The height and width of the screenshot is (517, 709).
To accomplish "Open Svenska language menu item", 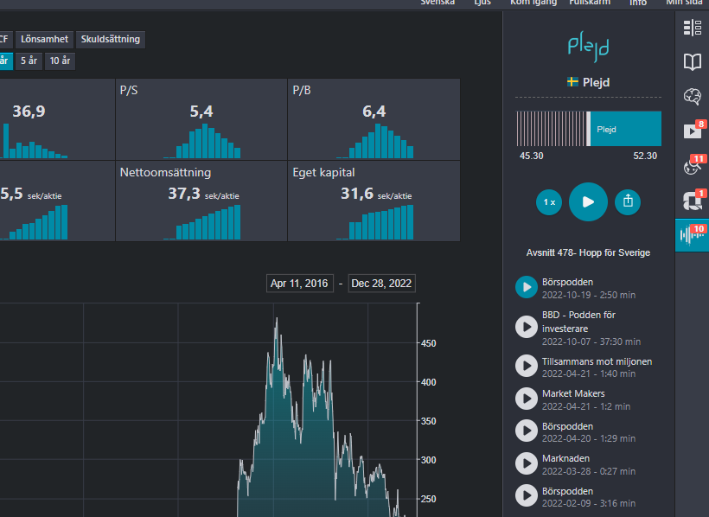I will click(438, 3).
